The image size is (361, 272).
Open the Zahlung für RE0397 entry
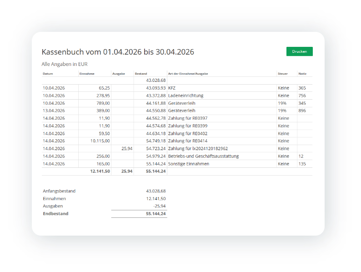187,118
